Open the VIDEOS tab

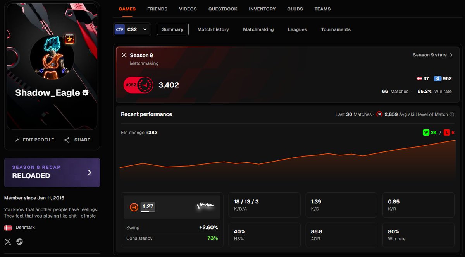coord(188,9)
